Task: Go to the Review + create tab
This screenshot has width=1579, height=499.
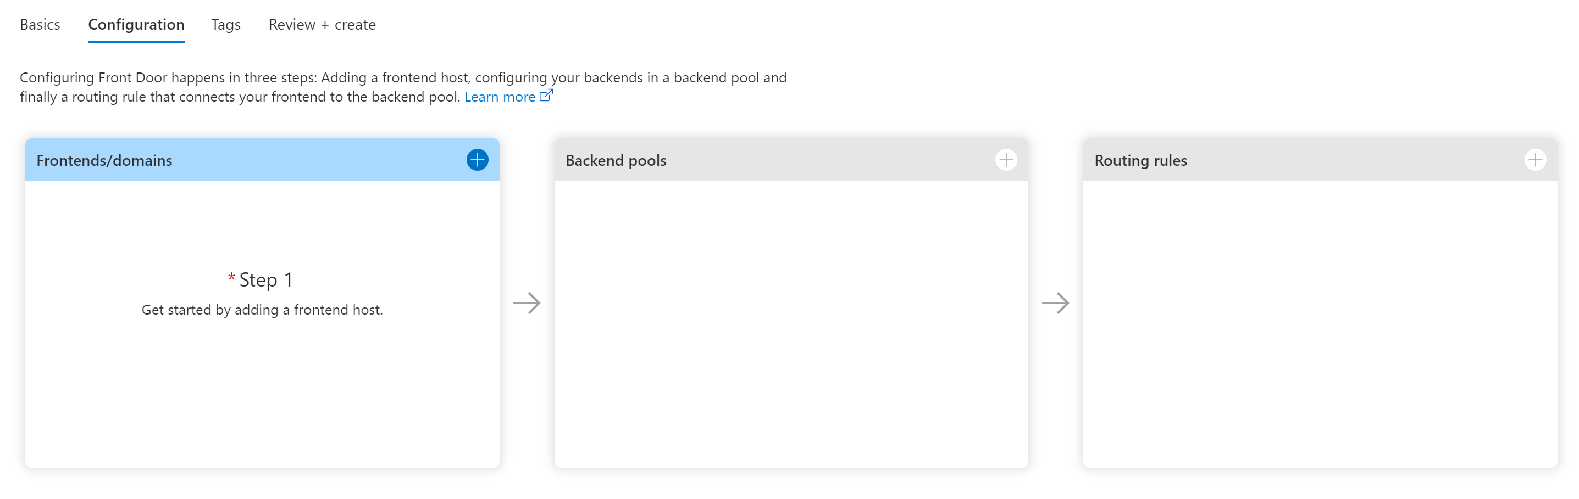Action: (322, 25)
